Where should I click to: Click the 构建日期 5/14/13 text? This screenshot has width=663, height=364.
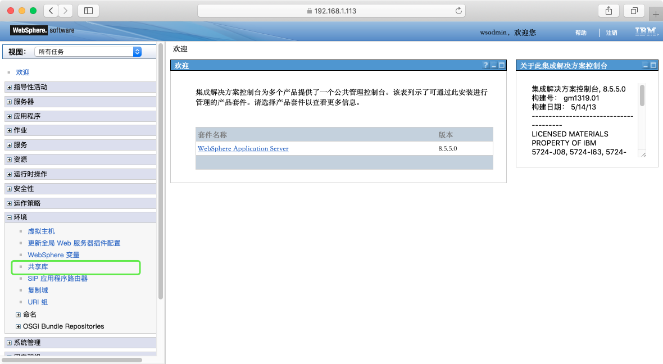tap(564, 107)
